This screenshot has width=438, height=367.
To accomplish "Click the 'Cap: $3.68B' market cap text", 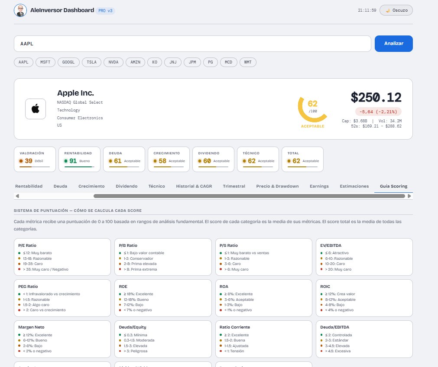I will point(354,121).
